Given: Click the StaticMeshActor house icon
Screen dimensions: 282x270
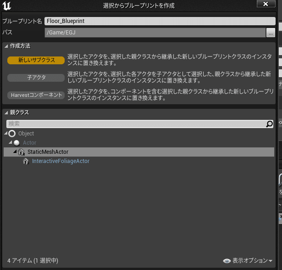Looking at the screenshot, I should click(x=21, y=152).
